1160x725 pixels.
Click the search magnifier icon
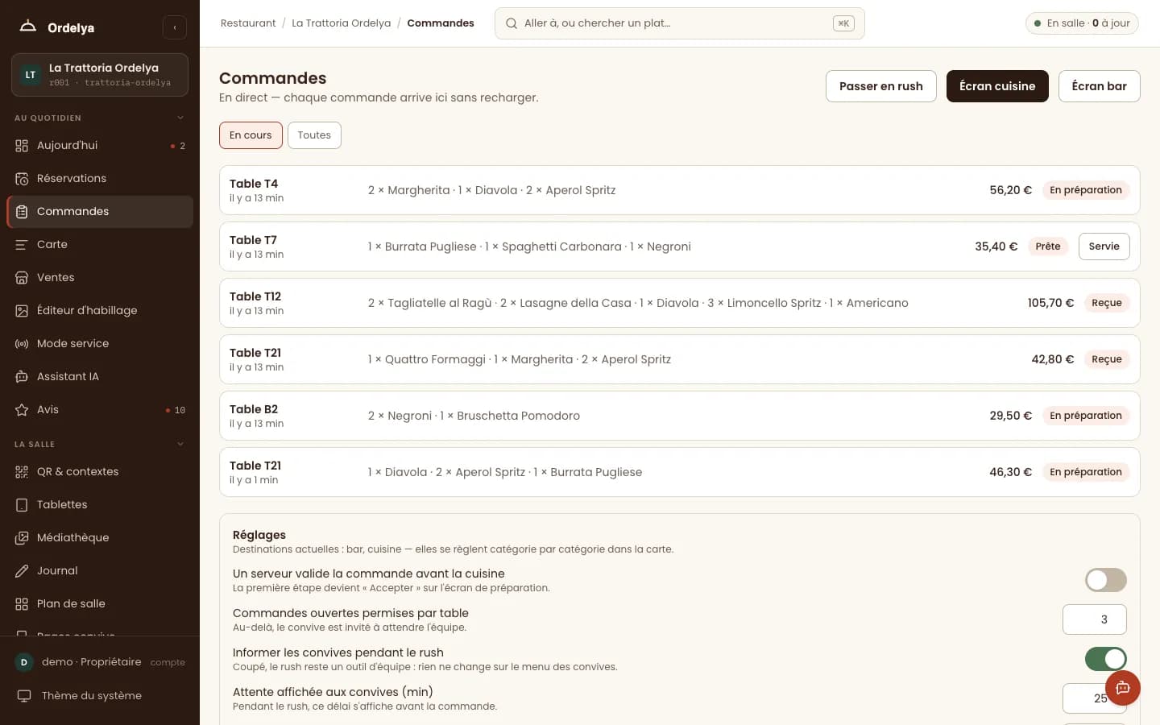pos(512,23)
